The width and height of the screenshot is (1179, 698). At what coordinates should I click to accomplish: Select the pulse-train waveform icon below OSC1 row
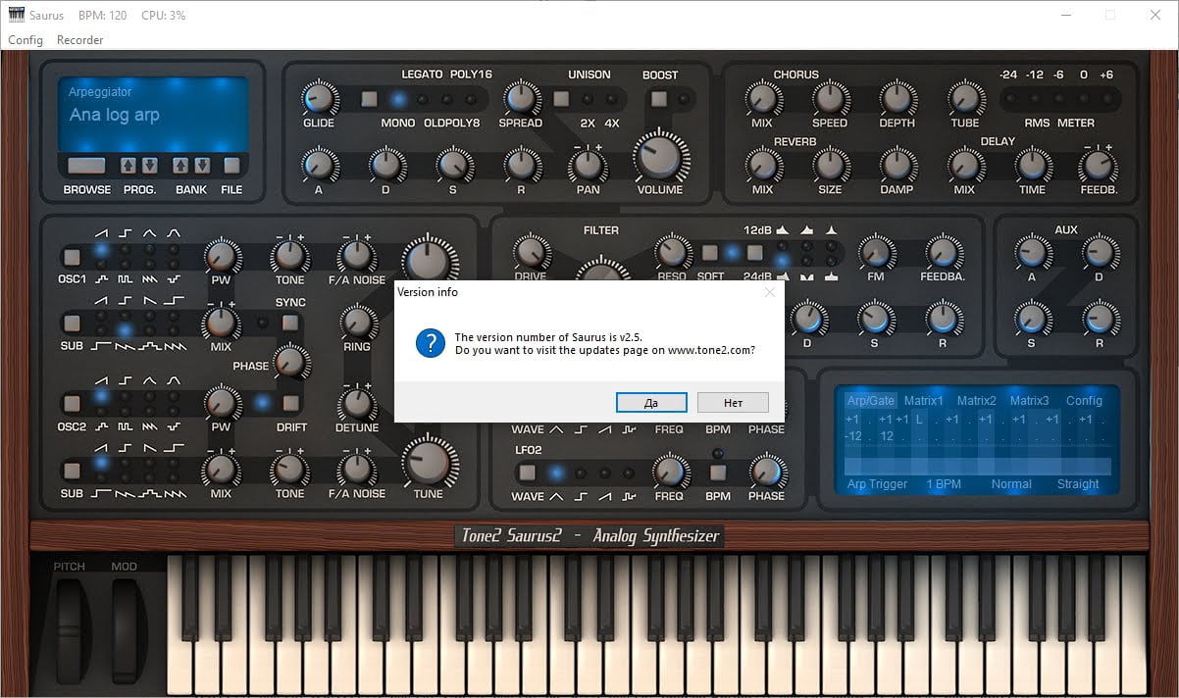click(x=125, y=278)
